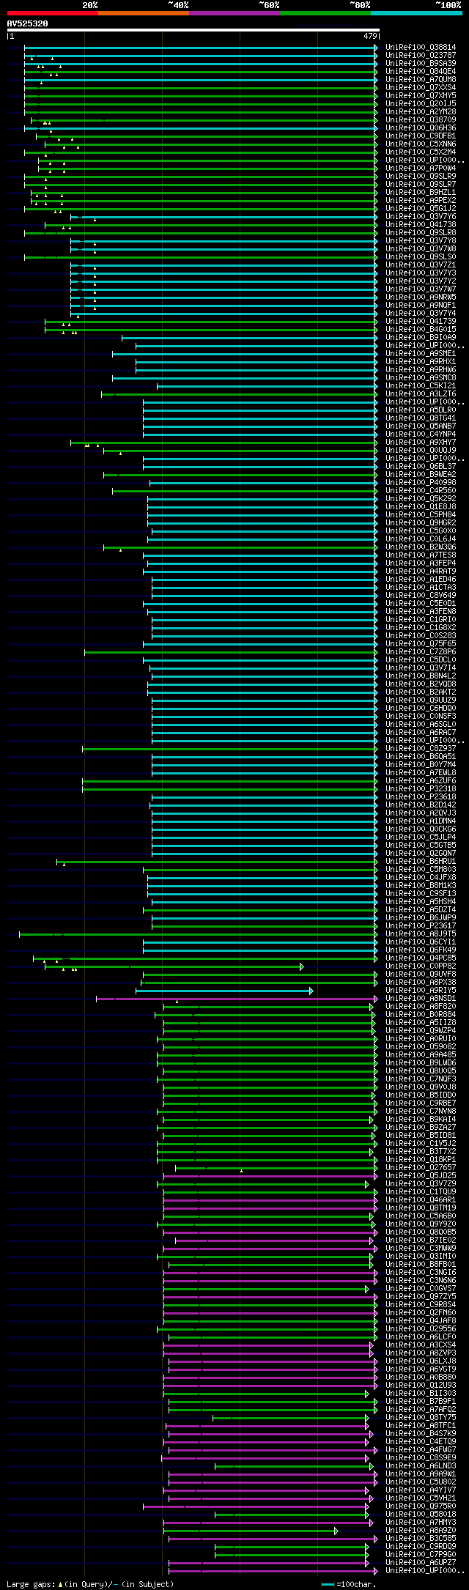Click UniRef100_A7P0W4 hit name
469x1590 pixels.
(421, 169)
